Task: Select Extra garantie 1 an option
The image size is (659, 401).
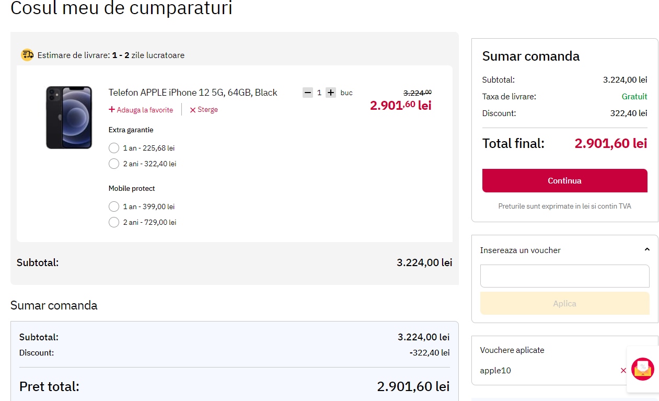Action: pyautogui.click(x=114, y=148)
